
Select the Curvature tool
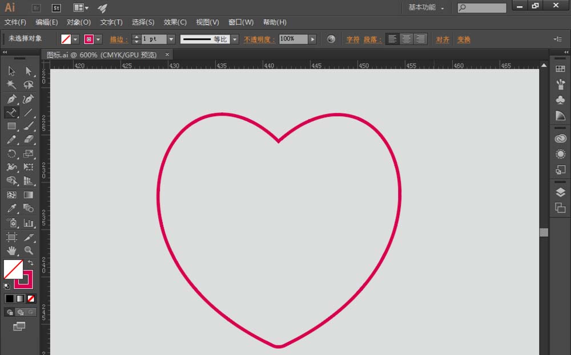tap(29, 99)
